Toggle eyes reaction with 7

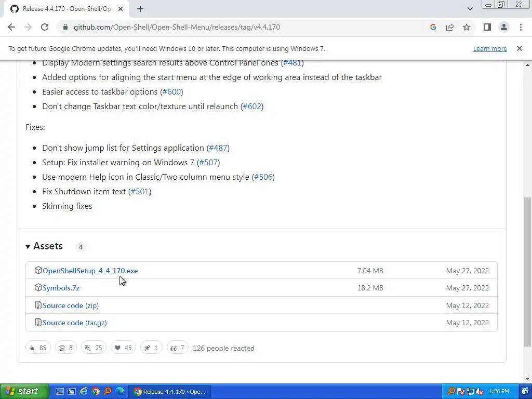point(178,348)
